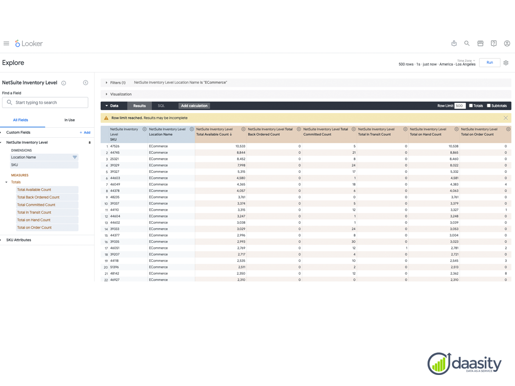Open gear for Total Available Count column

point(243,129)
